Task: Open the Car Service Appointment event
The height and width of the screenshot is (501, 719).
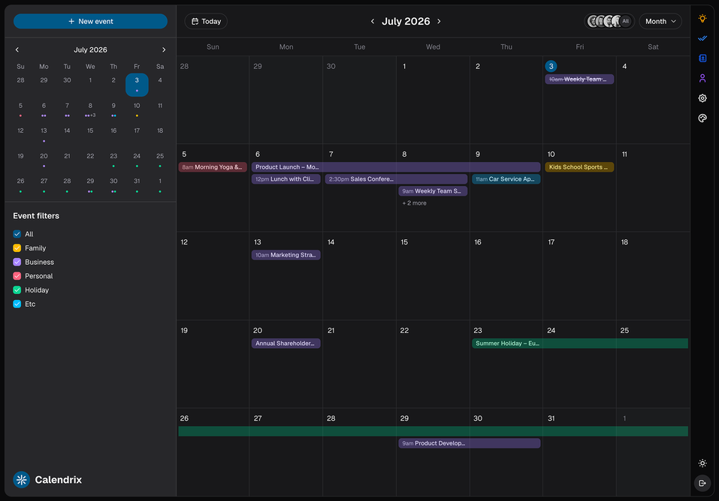Action: click(x=506, y=179)
